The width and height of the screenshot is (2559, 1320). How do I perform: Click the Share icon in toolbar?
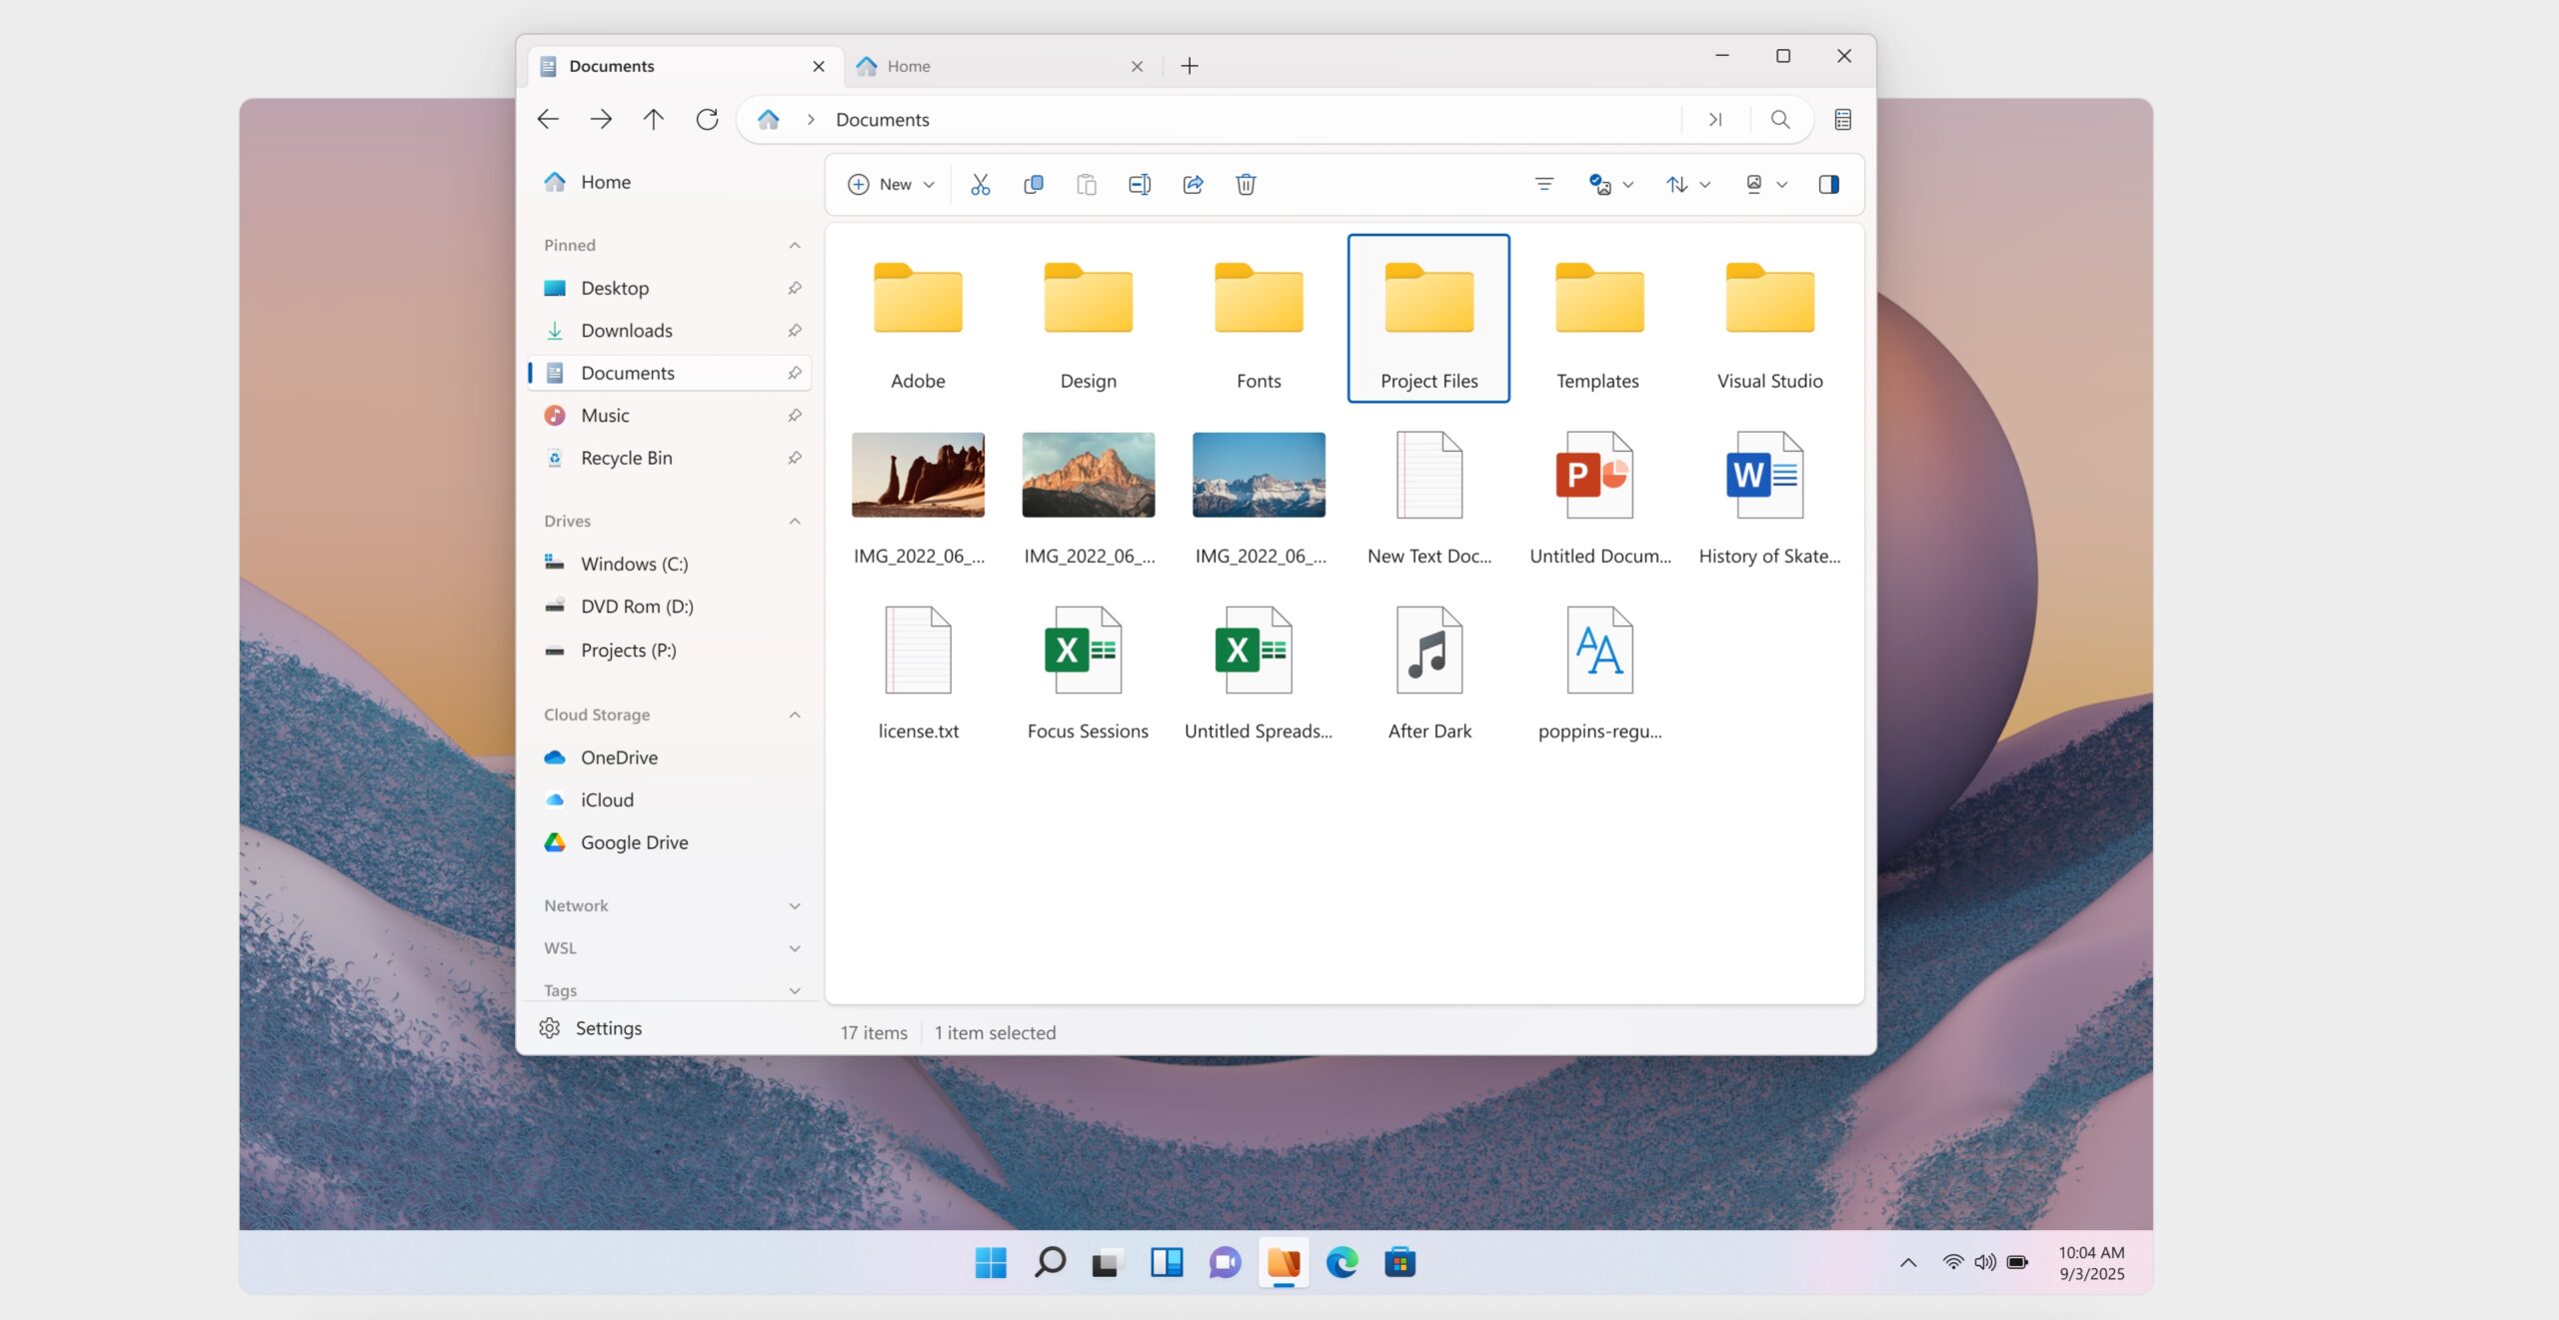tap(1193, 184)
